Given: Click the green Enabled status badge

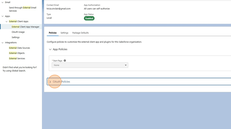Looking at the screenshot, I should point(89,18).
